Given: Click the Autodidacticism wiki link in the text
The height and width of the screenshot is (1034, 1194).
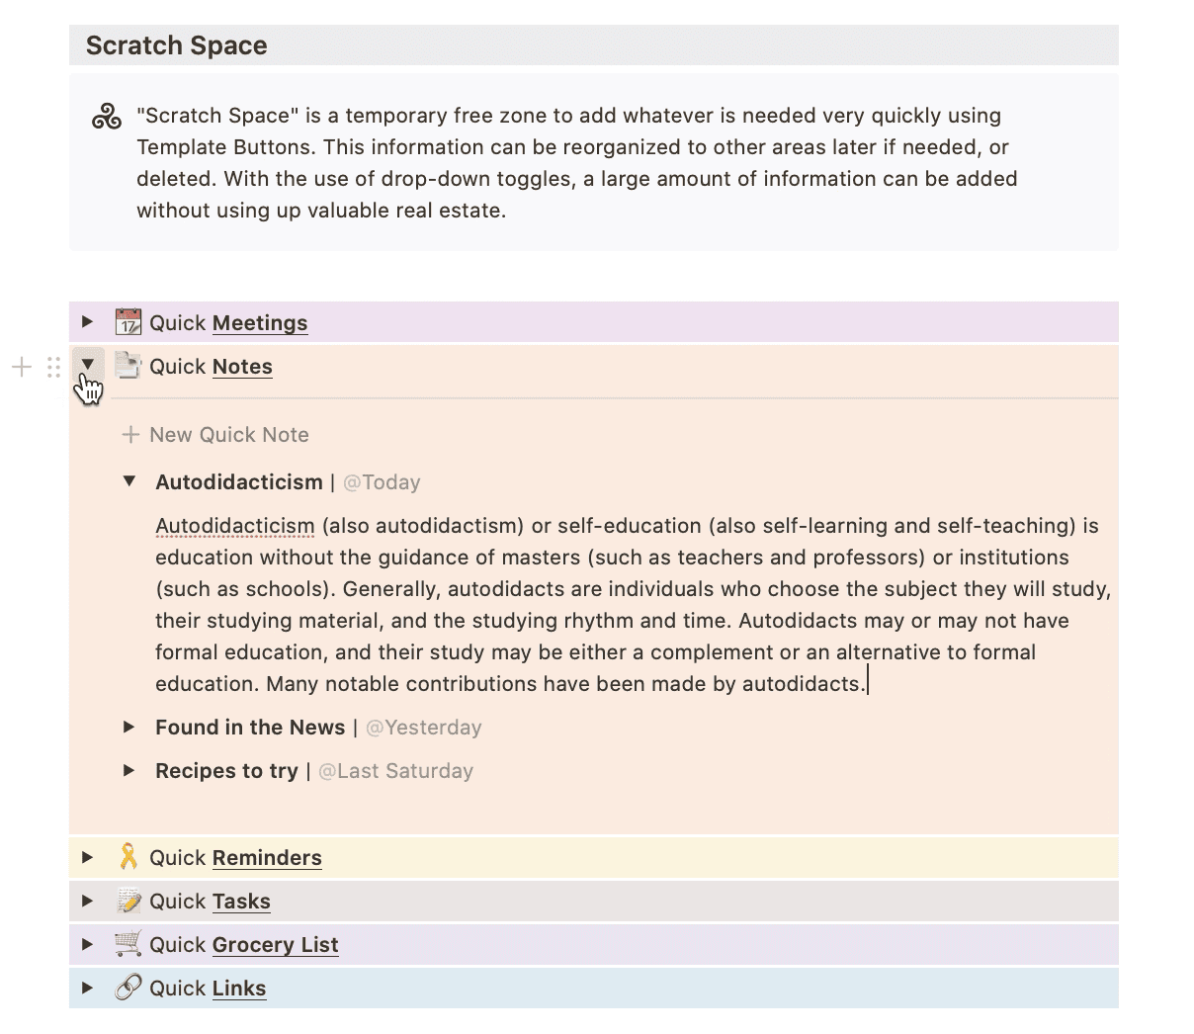Looking at the screenshot, I should 234,525.
